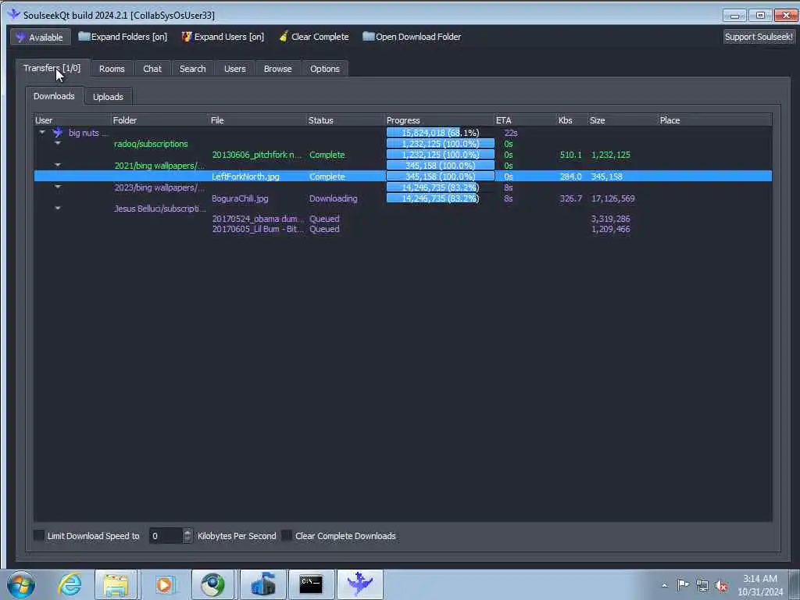
Task: Switch to the Rooms tab
Action: (x=112, y=69)
